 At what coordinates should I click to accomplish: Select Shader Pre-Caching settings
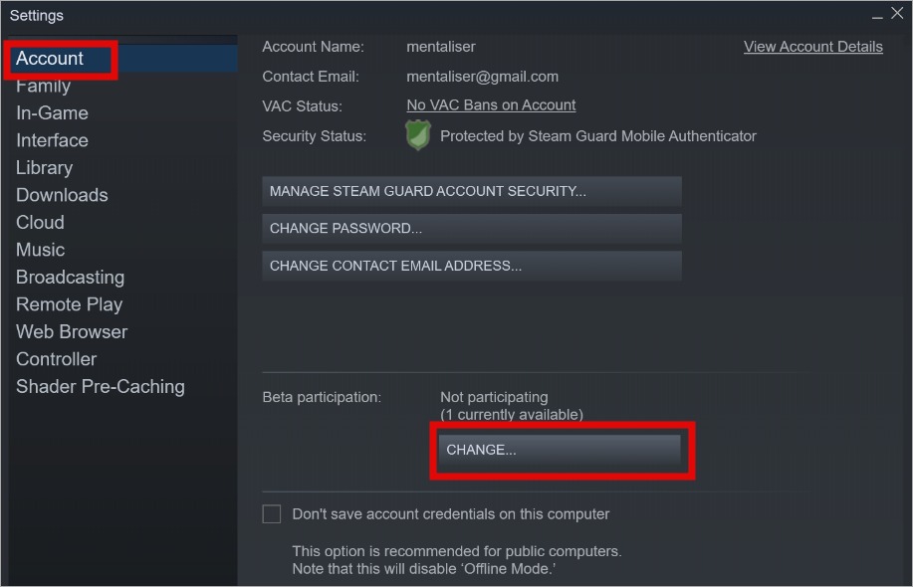[x=101, y=386]
